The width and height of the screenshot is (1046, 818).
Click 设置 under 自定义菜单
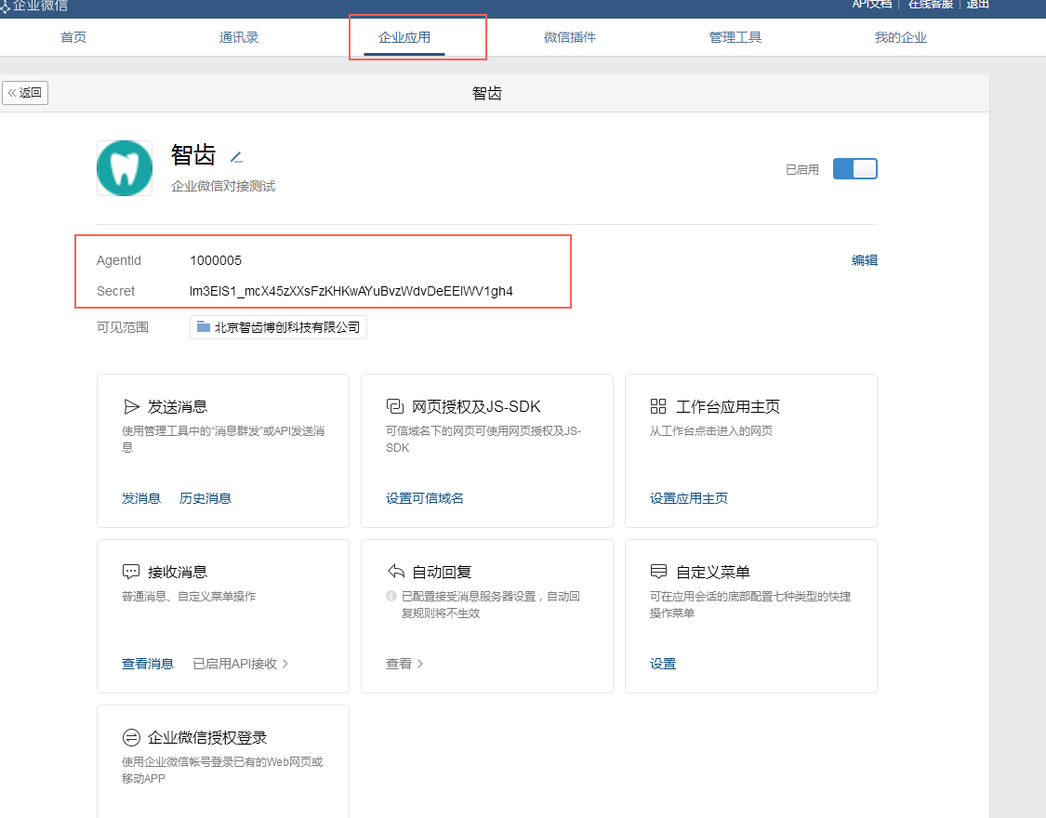point(662,664)
